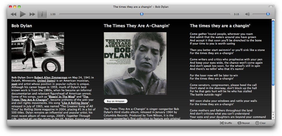Open the Blowin' In The Wind link
This screenshot has width=282, height=136.
tap(62, 97)
